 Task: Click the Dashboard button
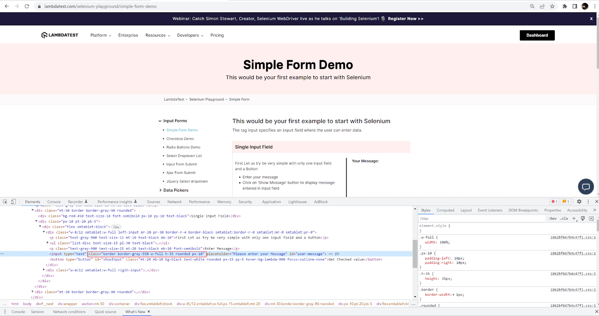click(537, 35)
